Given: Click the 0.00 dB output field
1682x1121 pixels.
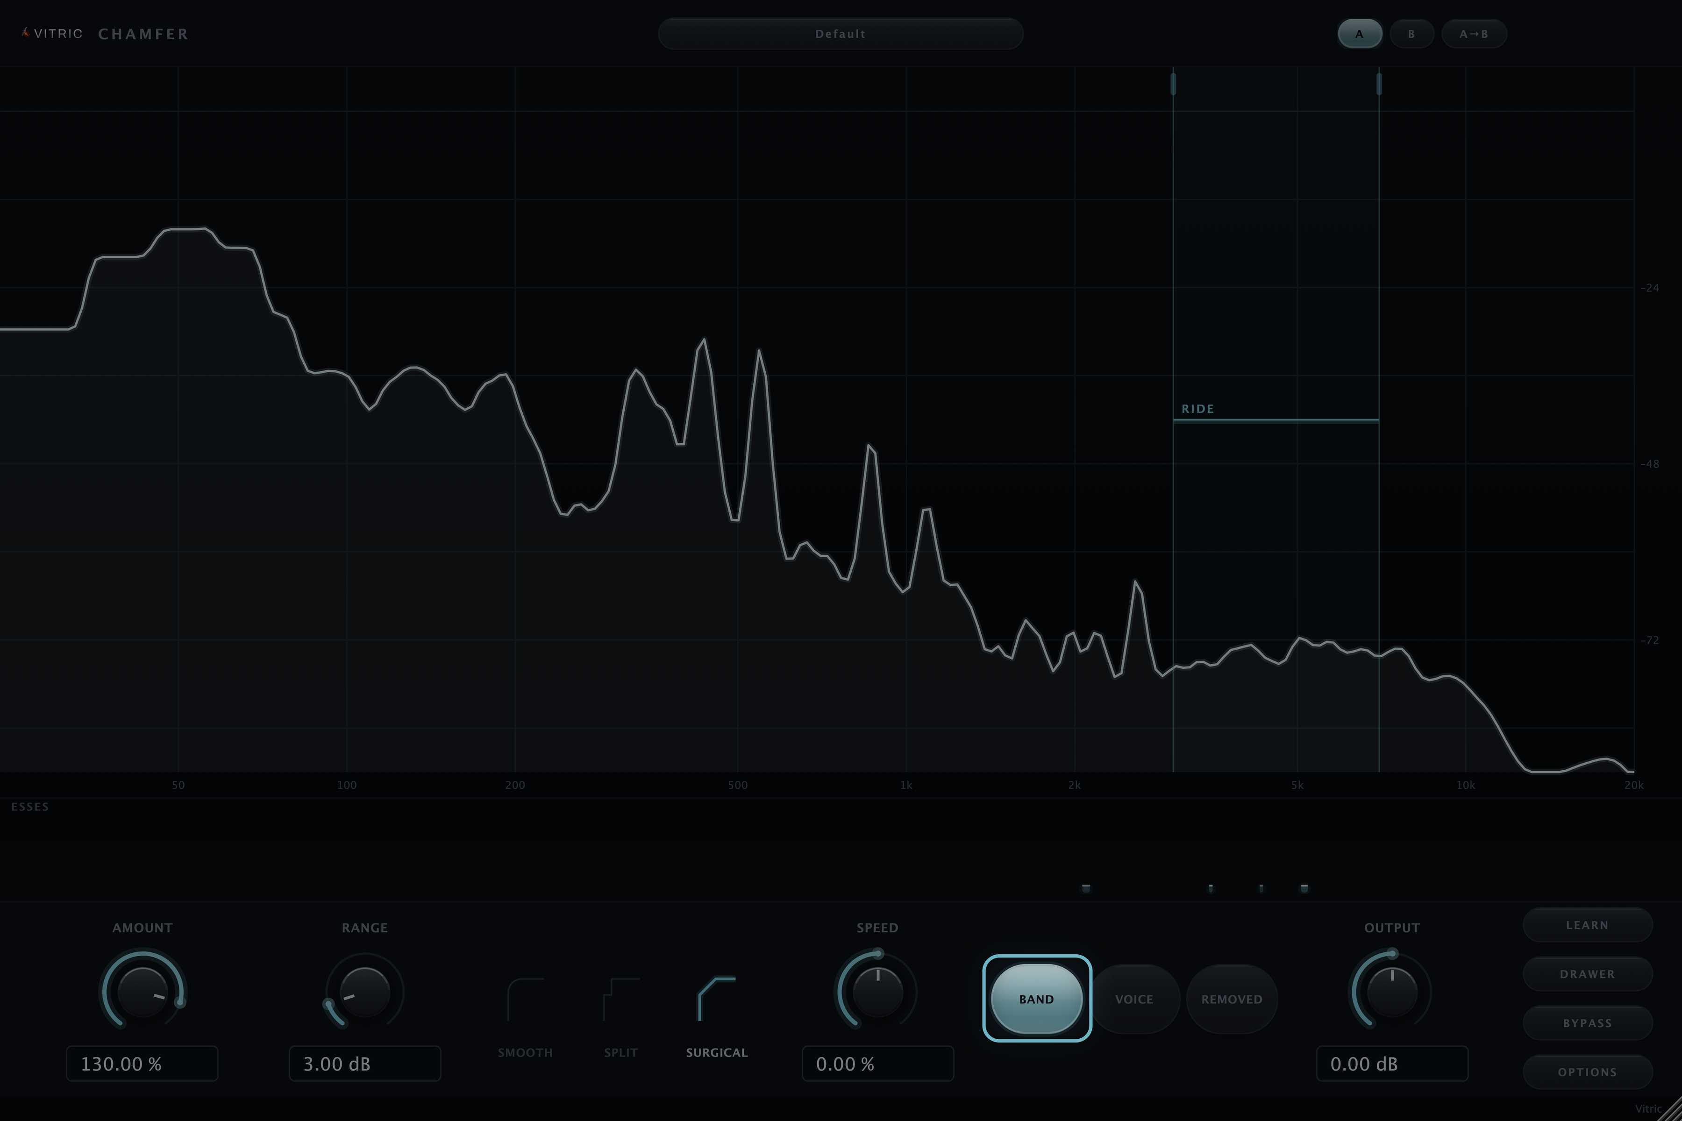Looking at the screenshot, I should (x=1392, y=1064).
